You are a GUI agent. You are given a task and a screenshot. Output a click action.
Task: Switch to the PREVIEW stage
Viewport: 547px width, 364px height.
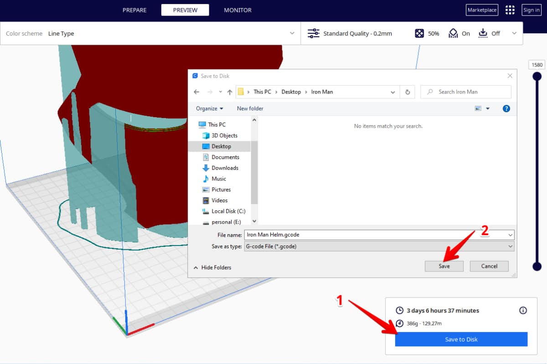[185, 10]
